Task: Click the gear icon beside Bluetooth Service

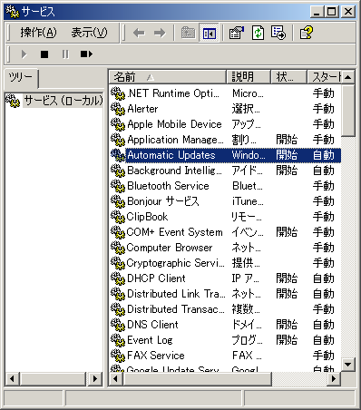Action: click(x=118, y=186)
